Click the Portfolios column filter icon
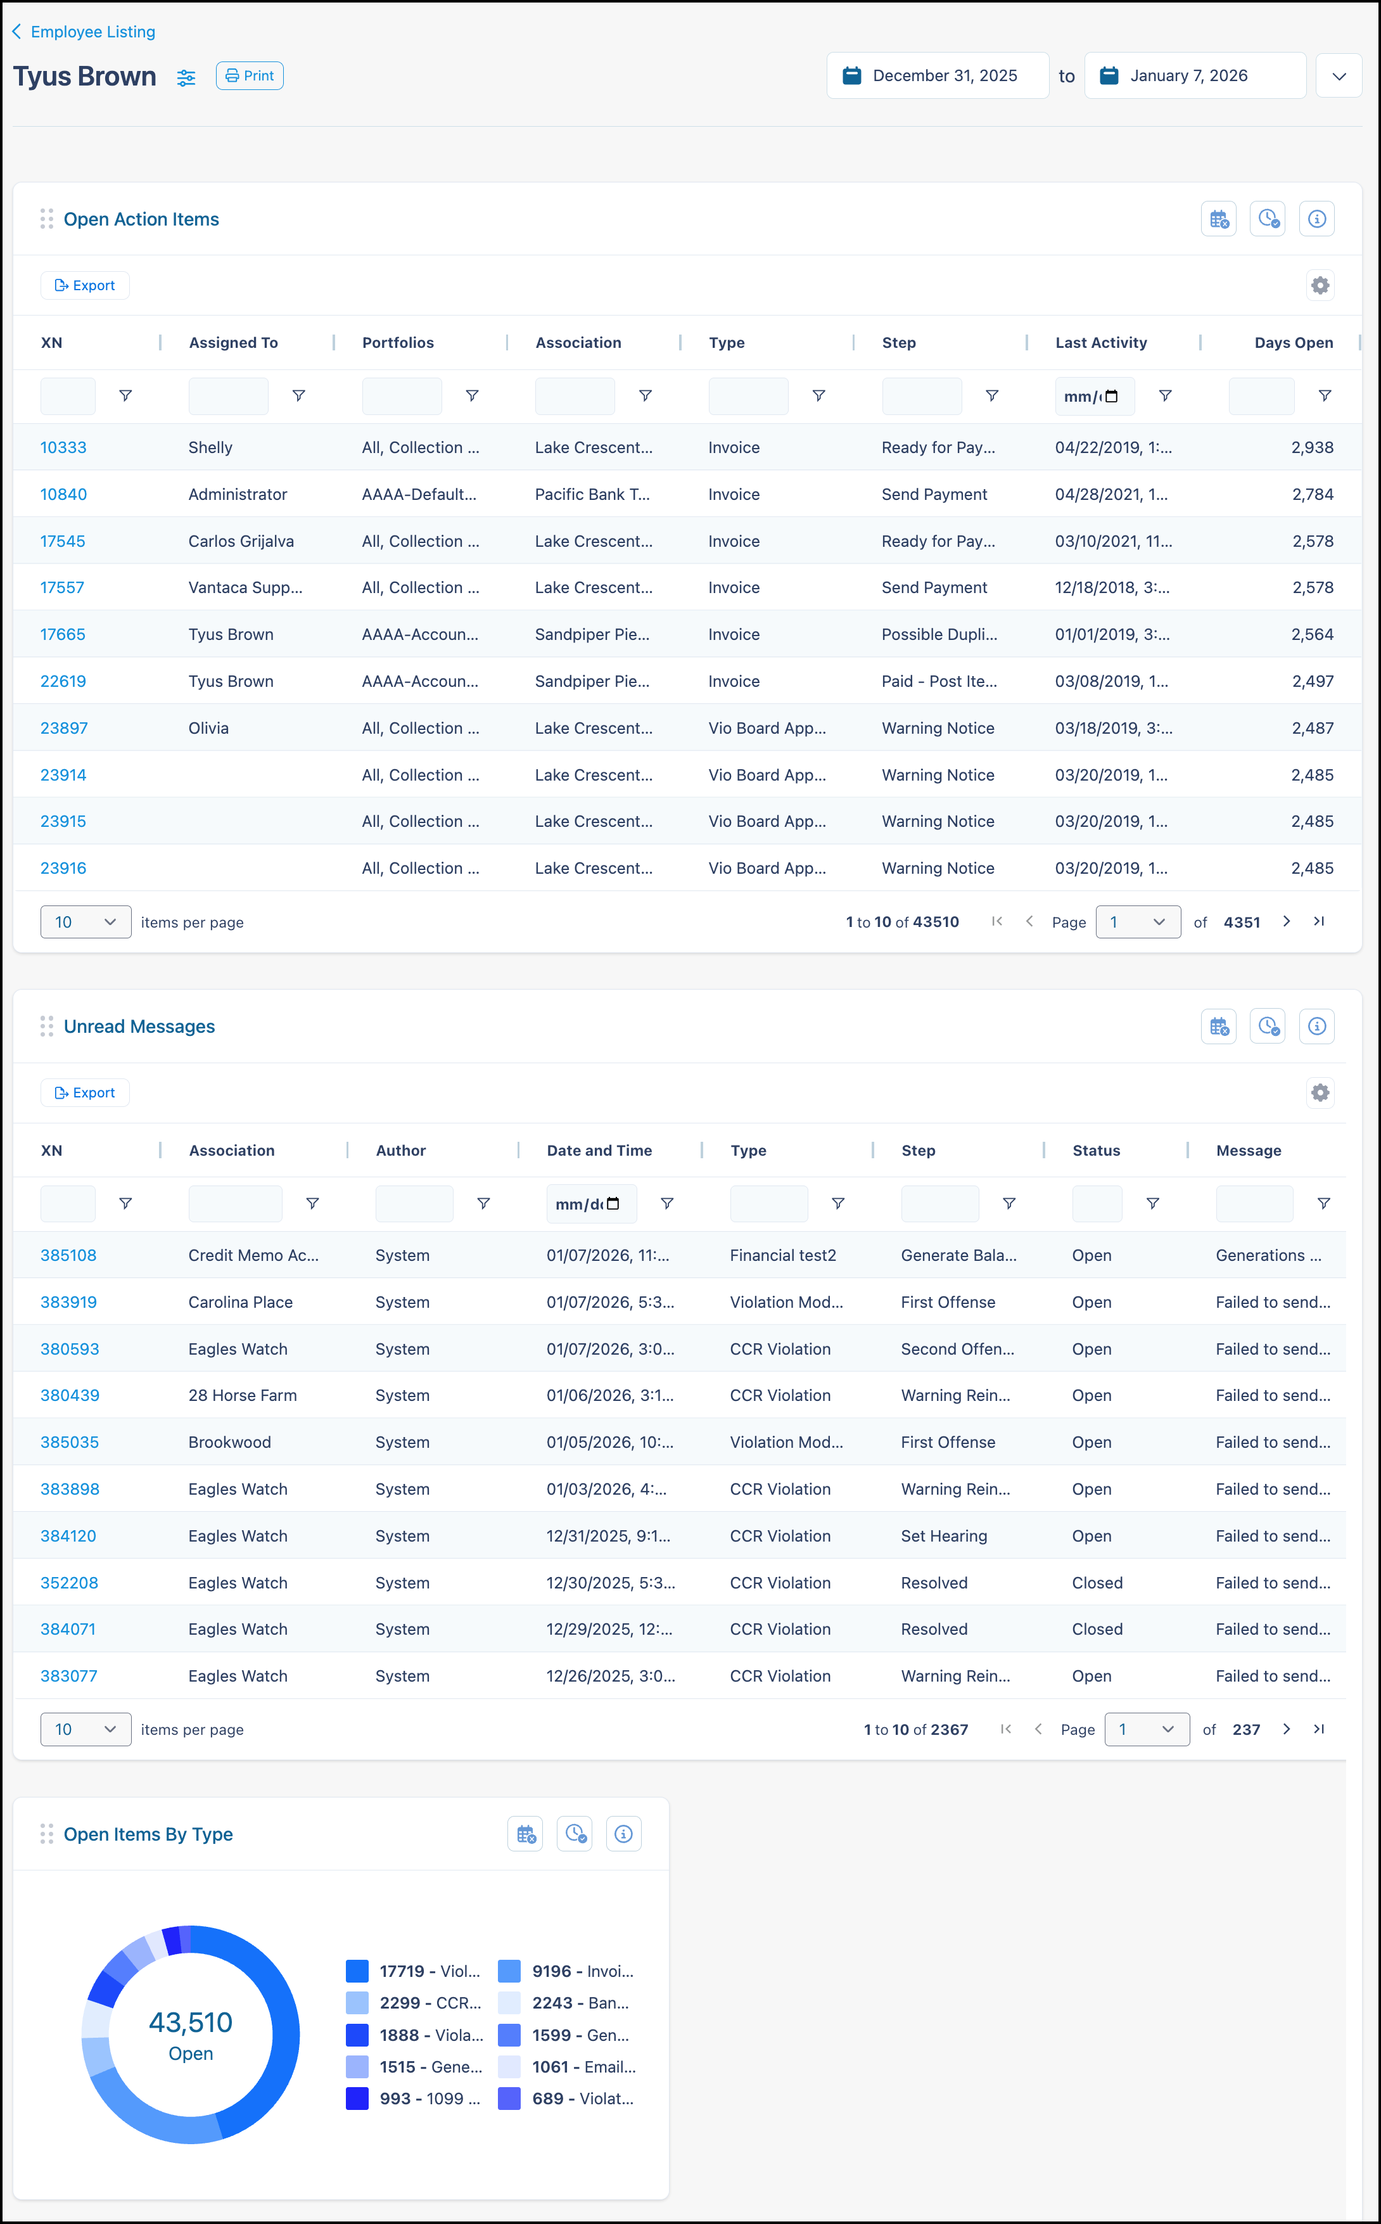1381x2224 pixels. pos(472,395)
